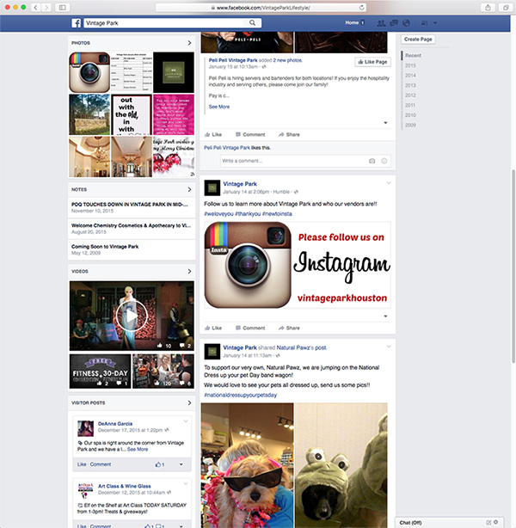The width and height of the screenshot is (516, 528).
Task: Open chat settings gear icon
Action: pyautogui.click(x=495, y=522)
